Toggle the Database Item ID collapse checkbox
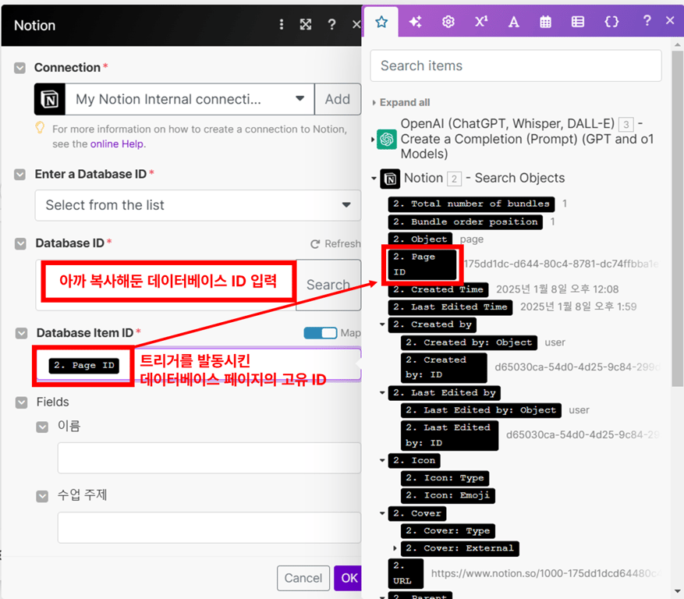 (21, 333)
